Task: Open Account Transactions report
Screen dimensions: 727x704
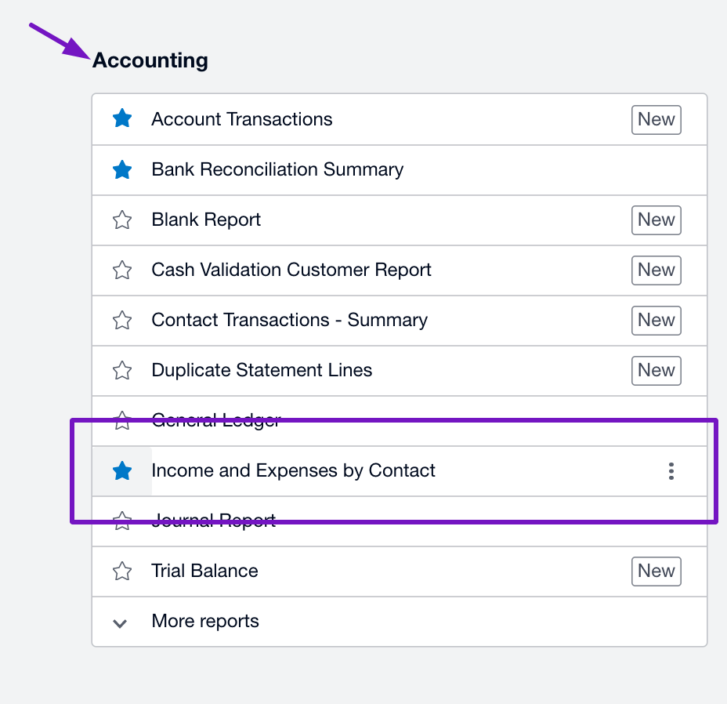Action: coord(241,119)
